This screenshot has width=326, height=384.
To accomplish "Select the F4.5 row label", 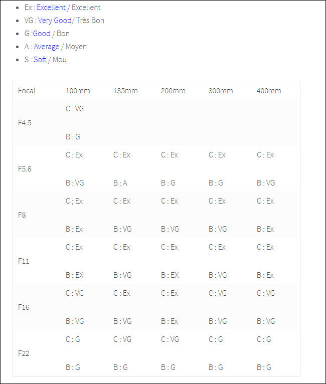I will pyautogui.click(x=25, y=123).
